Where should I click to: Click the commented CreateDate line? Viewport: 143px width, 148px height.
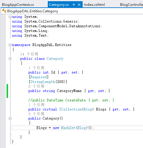(71, 100)
